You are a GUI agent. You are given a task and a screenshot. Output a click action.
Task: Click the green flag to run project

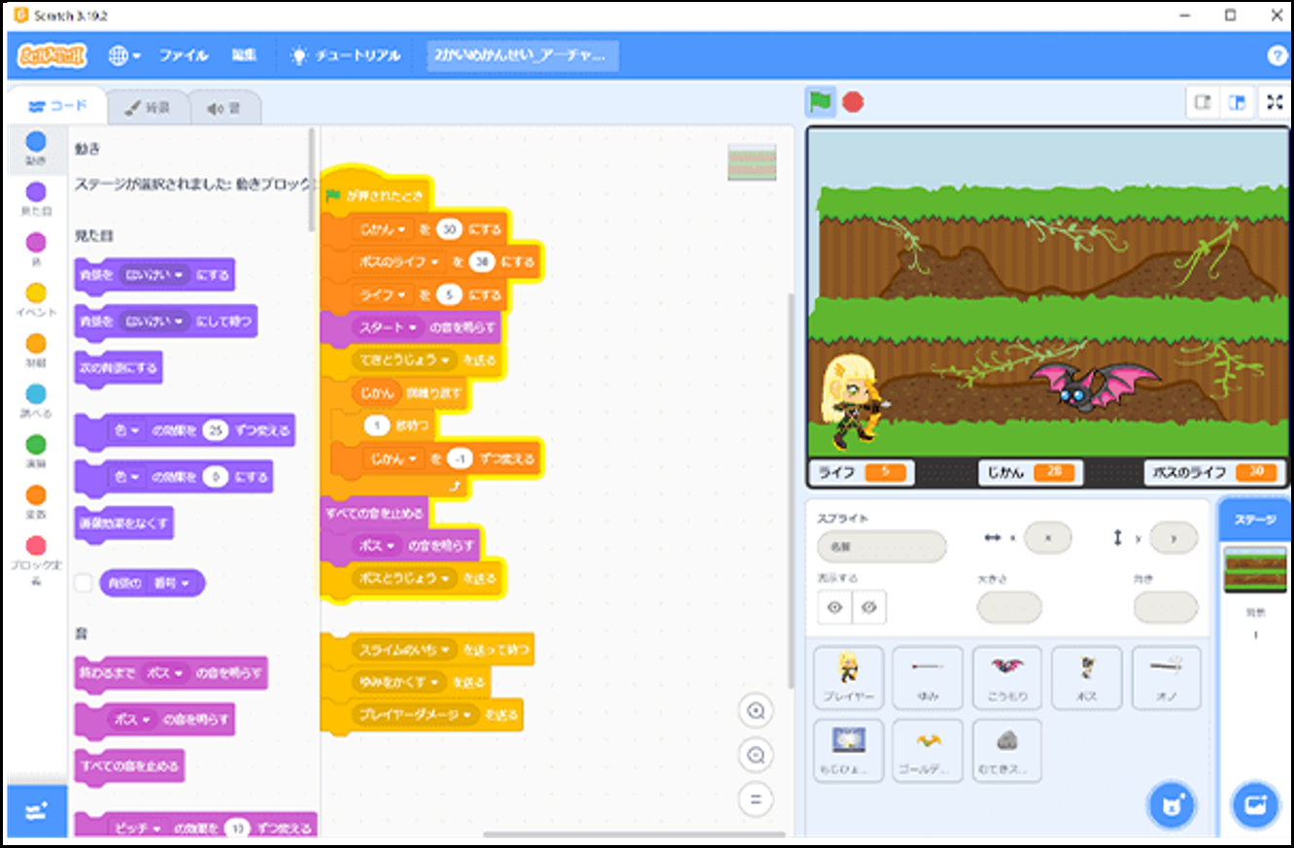pyautogui.click(x=821, y=102)
